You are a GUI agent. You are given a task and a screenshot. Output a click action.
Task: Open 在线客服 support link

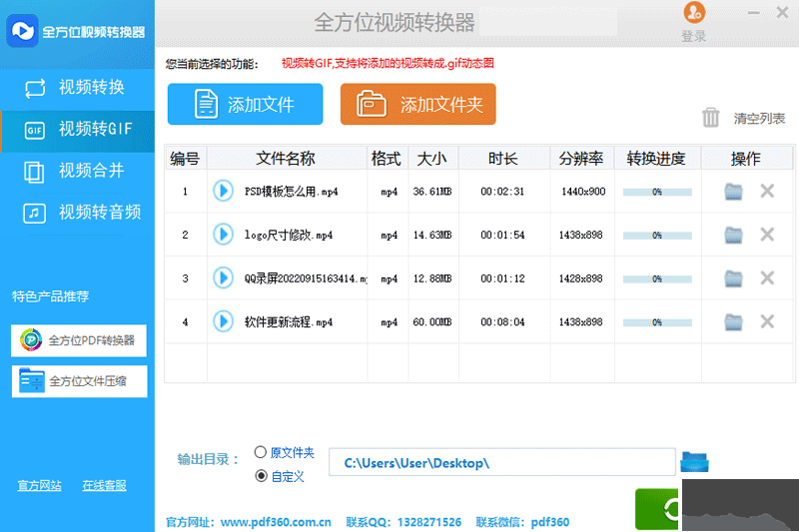pyautogui.click(x=104, y=486)
